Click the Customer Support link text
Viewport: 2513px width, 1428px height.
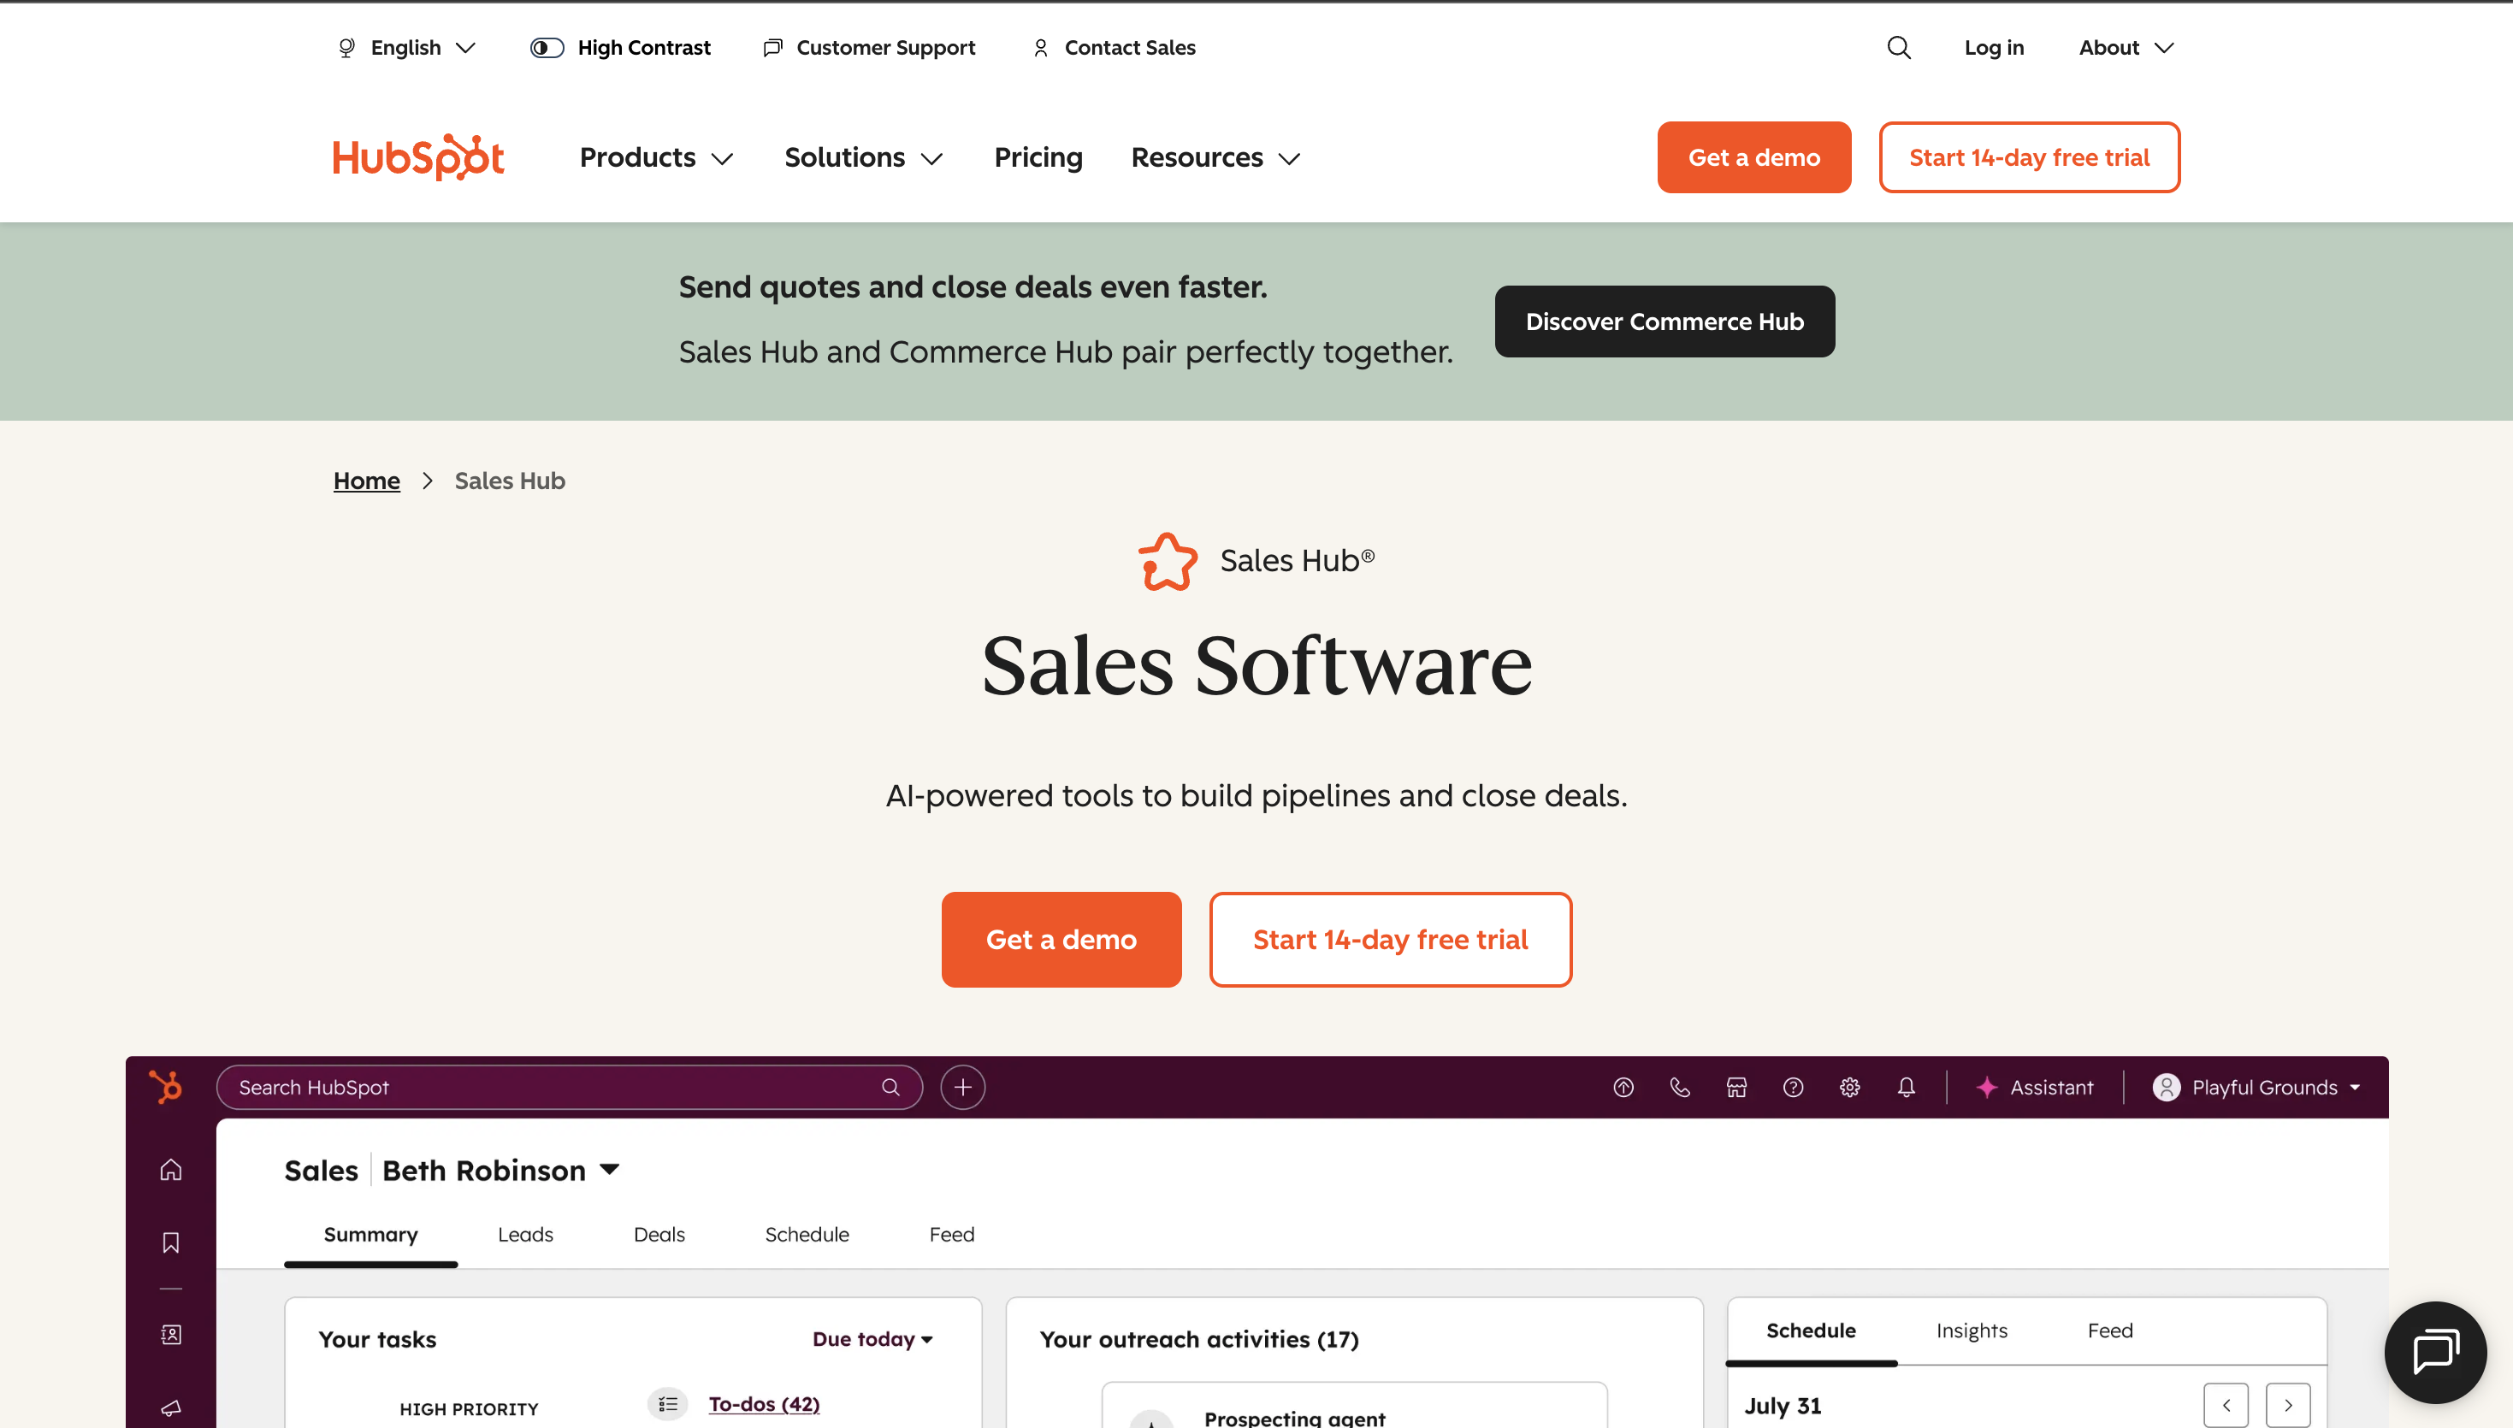[886, 47]
